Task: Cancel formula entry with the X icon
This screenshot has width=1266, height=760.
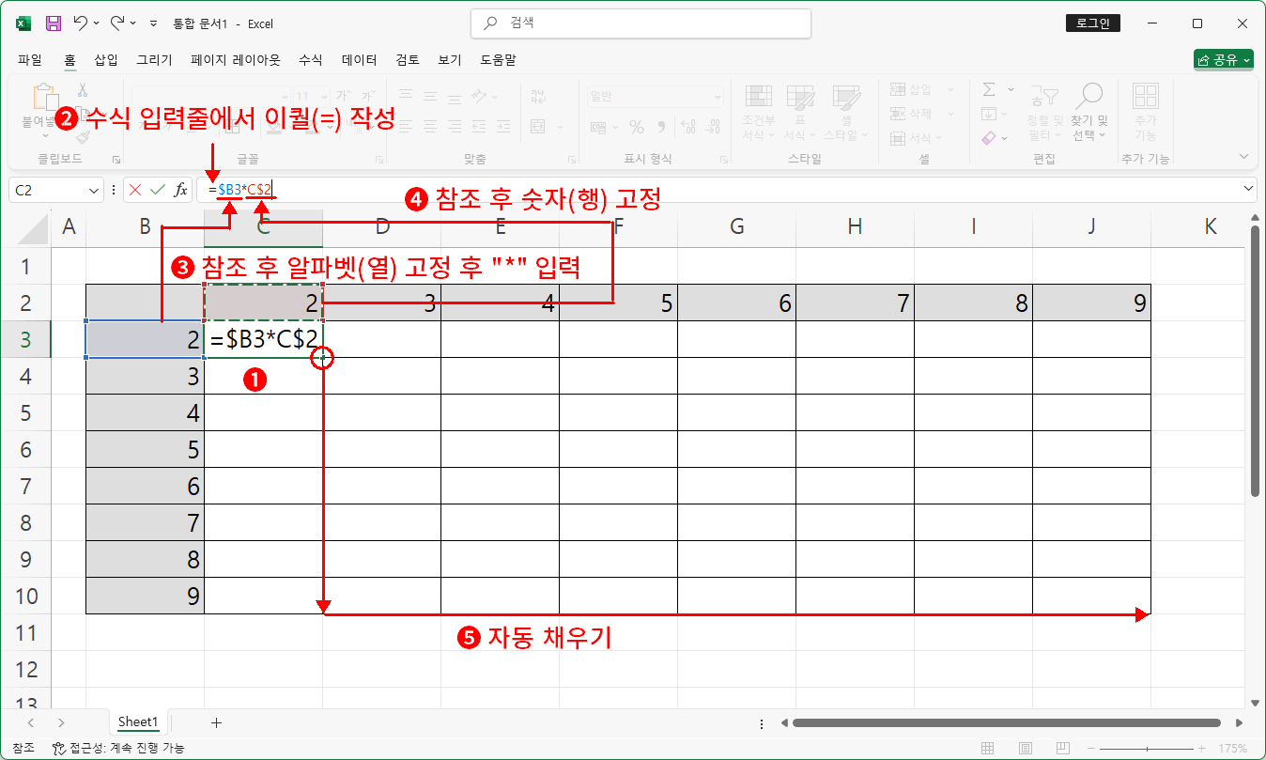Action: pyautogui.click(x=135, y=190)
